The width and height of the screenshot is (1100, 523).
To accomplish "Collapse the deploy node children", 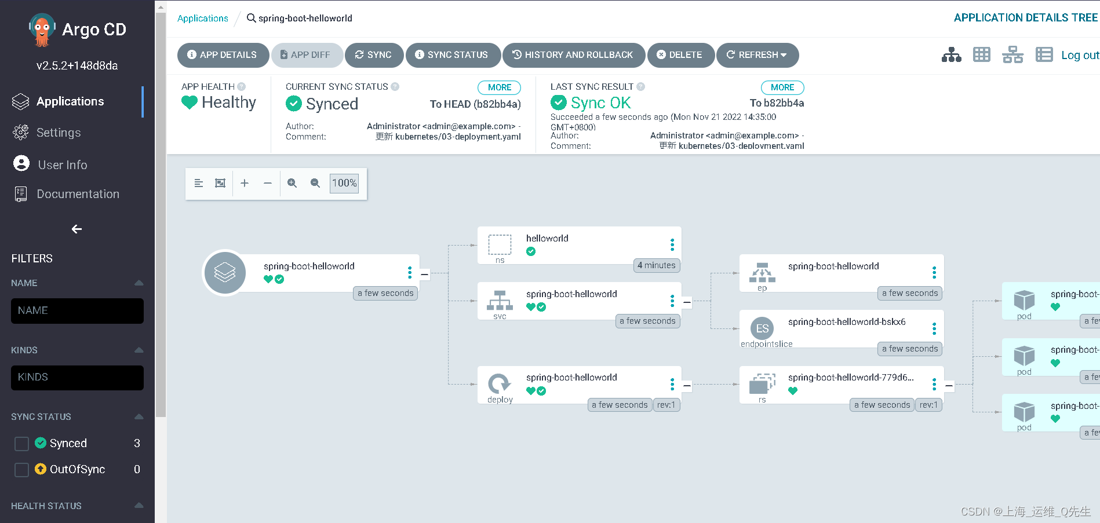I will 687,386.
